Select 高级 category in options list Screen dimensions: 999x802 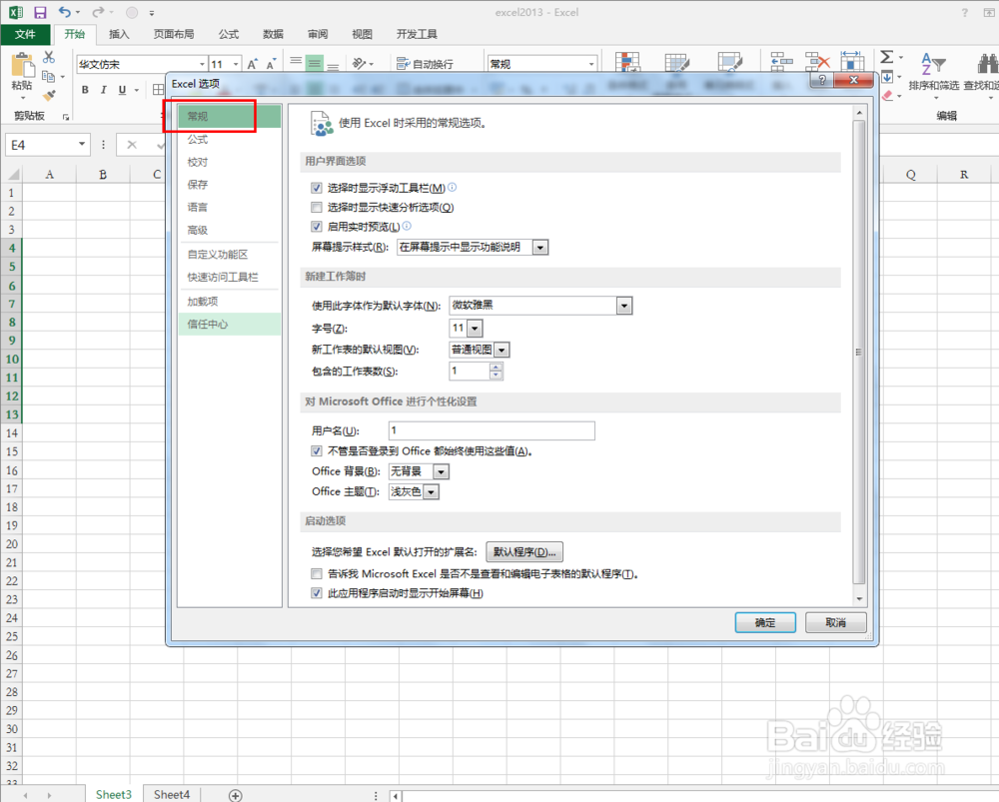point(229,230)
